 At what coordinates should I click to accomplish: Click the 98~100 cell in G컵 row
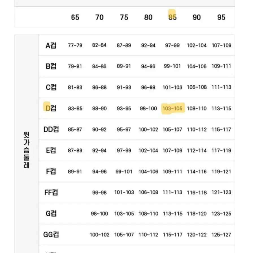point(100,214)
